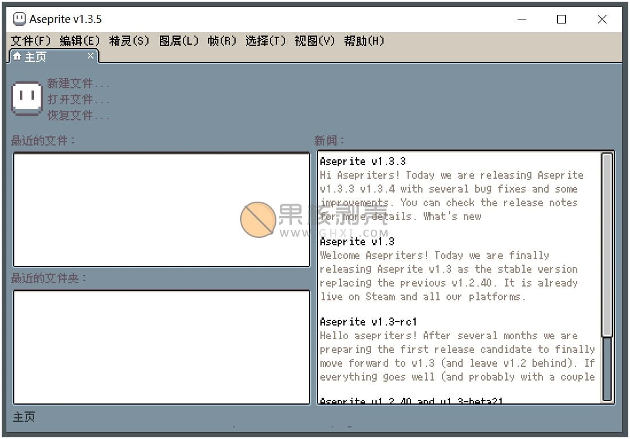This screenshot has width=630, height=439.
Task: Open the 帧(R) menu
Action: (222, 41)
